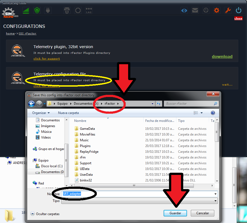Click Nueva carpeta button
The image size is (247, 223).
tap(68, 113)
